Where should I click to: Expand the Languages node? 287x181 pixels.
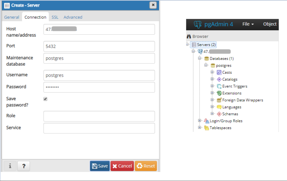pos(212,107)
